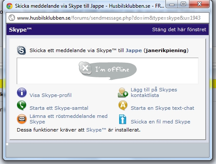Open the Visa Skype-profil link

pyautogui.click(x=51, y=95)
